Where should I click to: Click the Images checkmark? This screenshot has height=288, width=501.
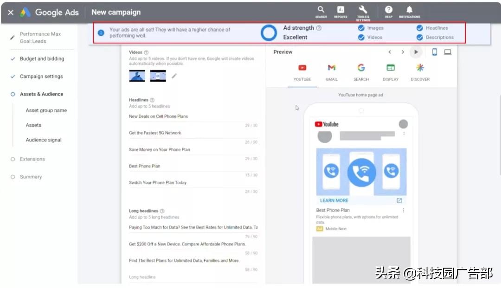pyautogui.click(x=361, y=28)
